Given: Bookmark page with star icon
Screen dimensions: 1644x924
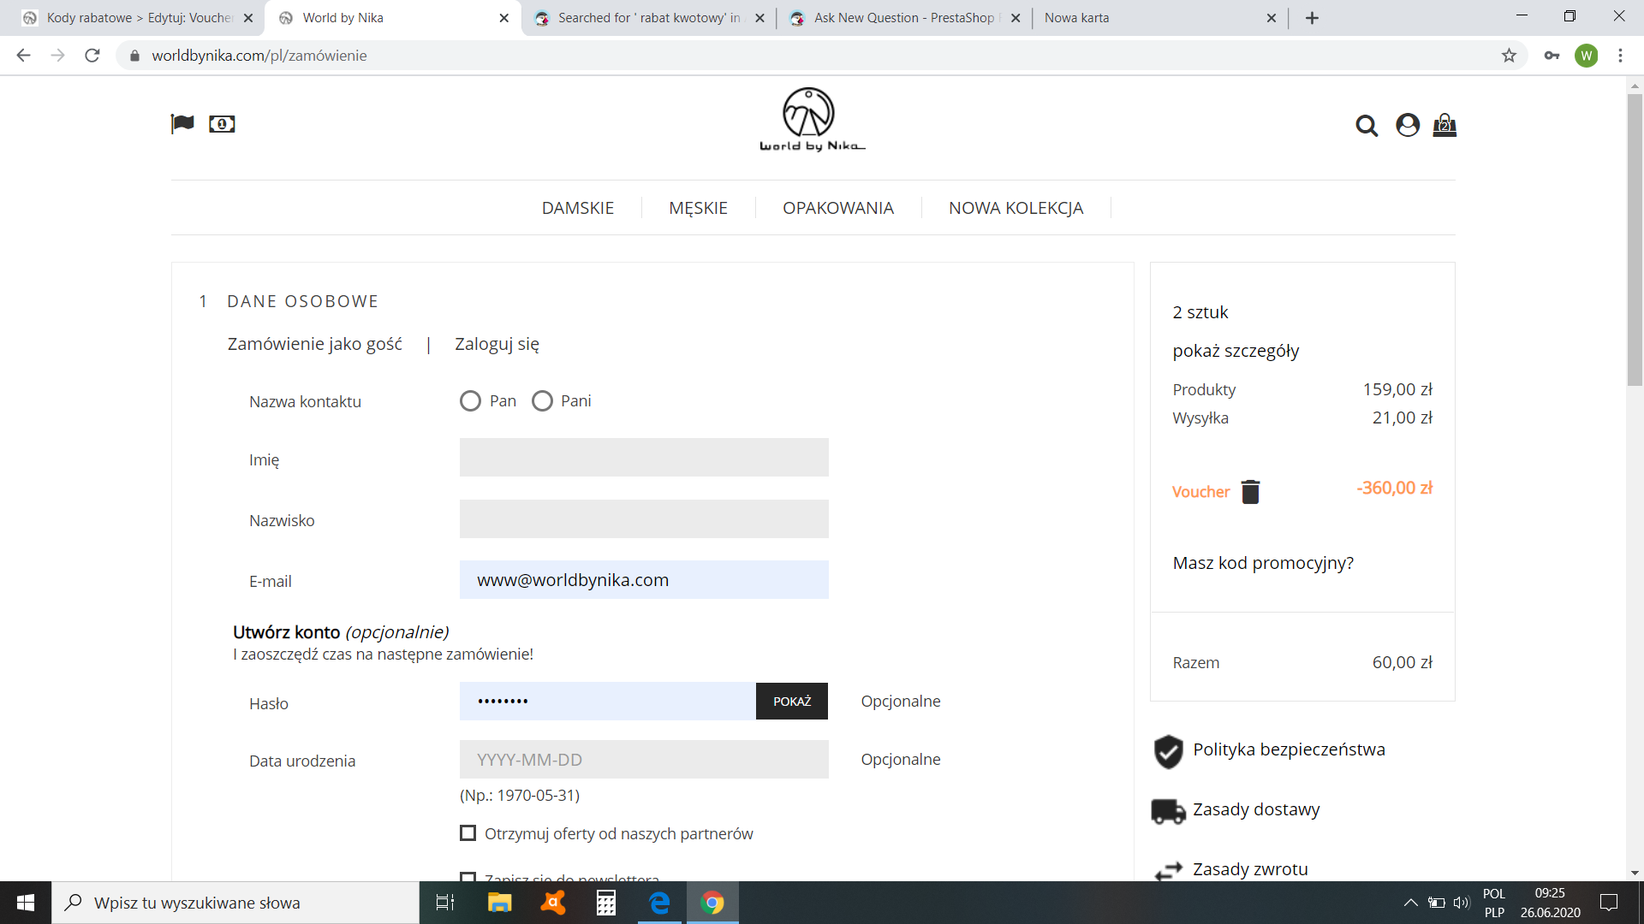Looking at the screenshot, I should coord(1509,56).
